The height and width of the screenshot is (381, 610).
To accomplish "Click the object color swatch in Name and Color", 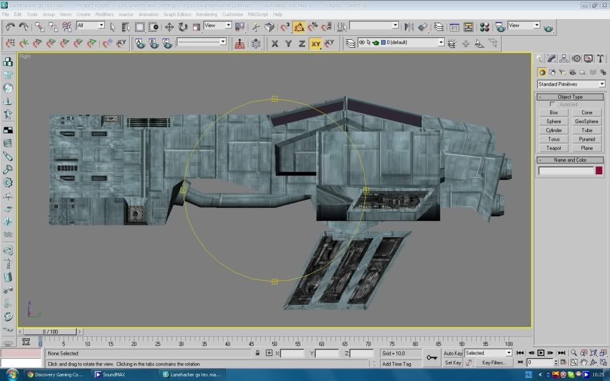I will coord(599,171).
